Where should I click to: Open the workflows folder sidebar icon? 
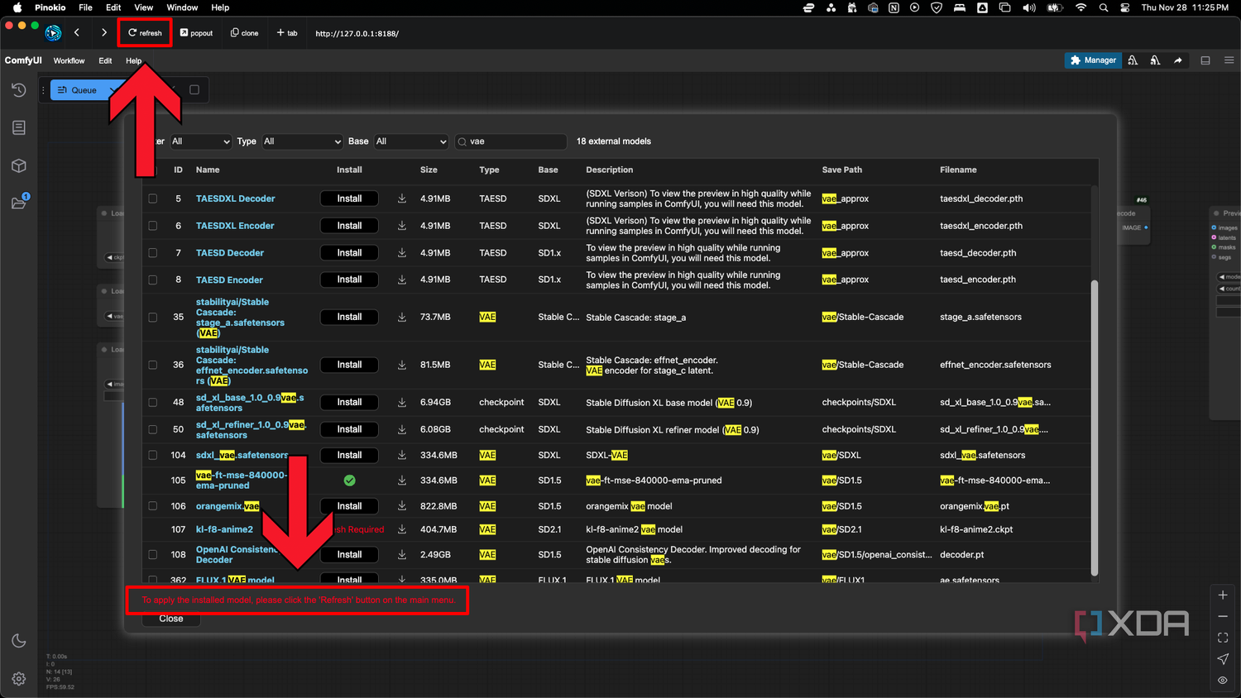18,203
